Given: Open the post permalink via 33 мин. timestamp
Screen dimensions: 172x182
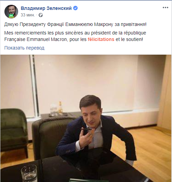Looking at the screenshot, I should pos(28,15).
